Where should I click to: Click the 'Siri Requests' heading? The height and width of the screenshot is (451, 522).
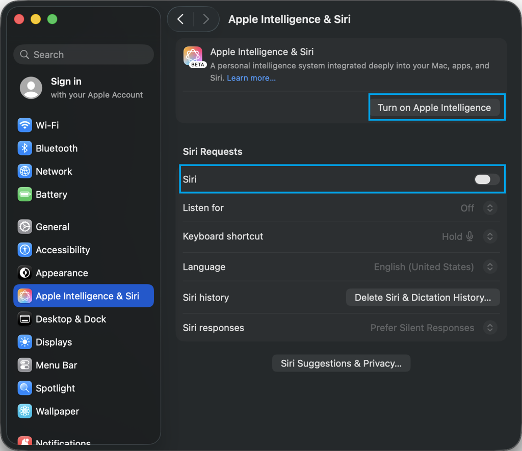pyautogui.click(x=213, y=152)
